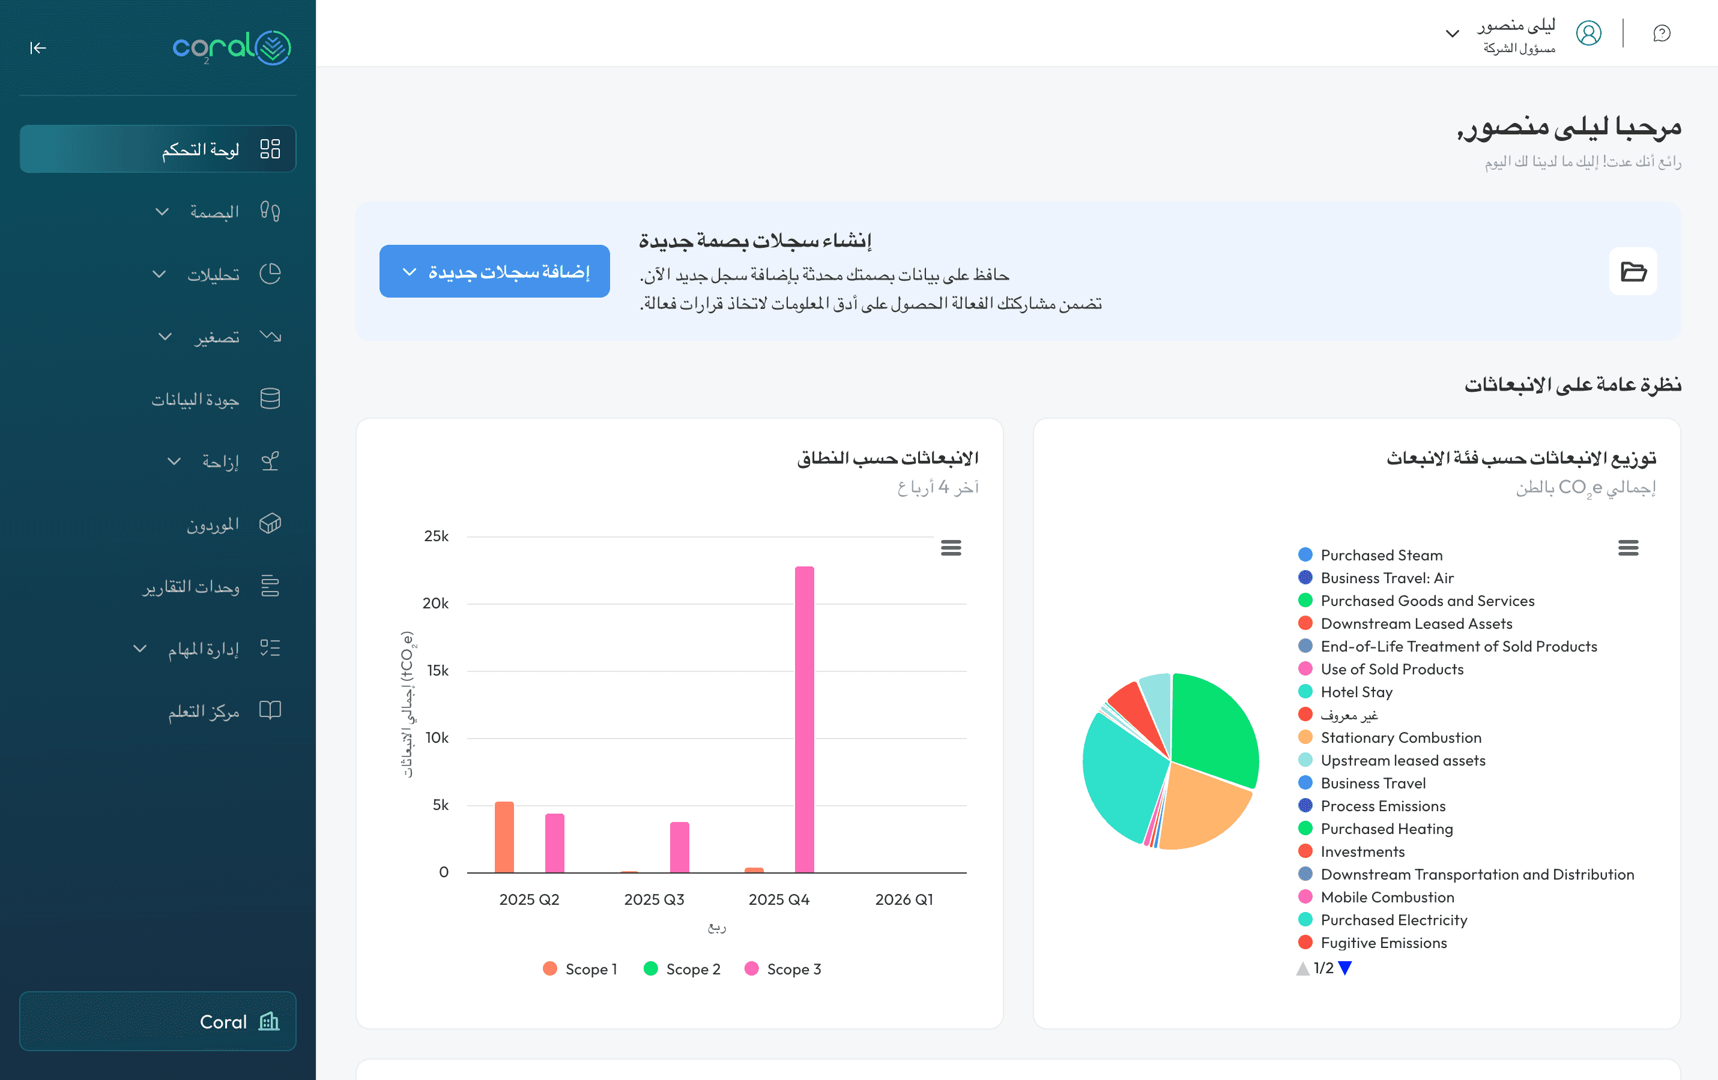This screenshot has width=1718, height=1080.
Task: Open the لوحة التحكم dashboard grid icon
Action: 270,148
